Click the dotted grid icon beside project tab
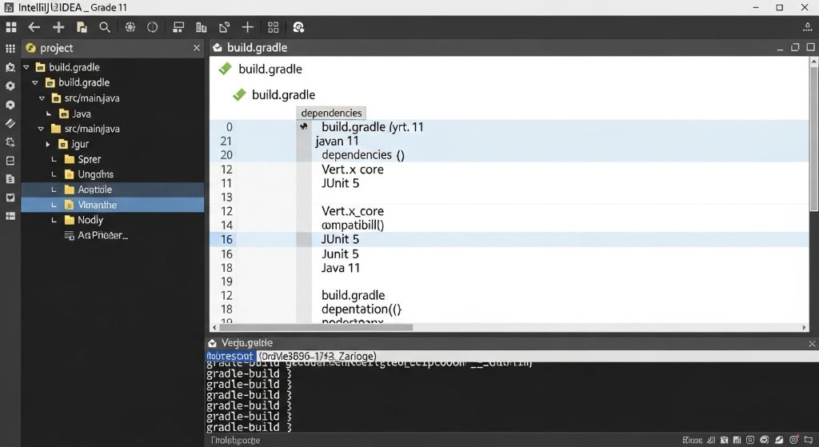819x447 pixels. 10,48
